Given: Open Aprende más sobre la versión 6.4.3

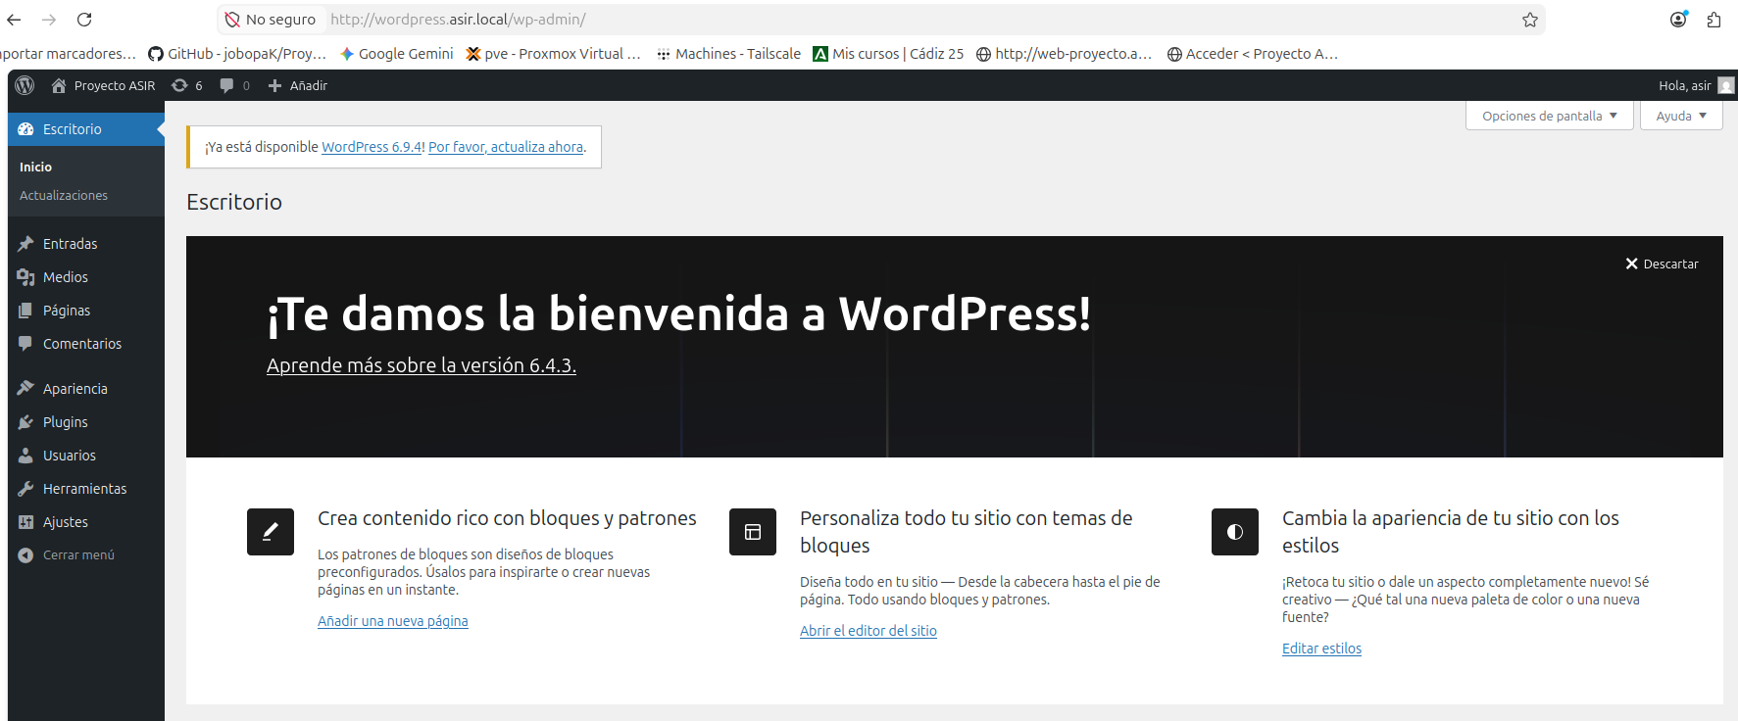Looking at the screenshot, I should point(422,365).
